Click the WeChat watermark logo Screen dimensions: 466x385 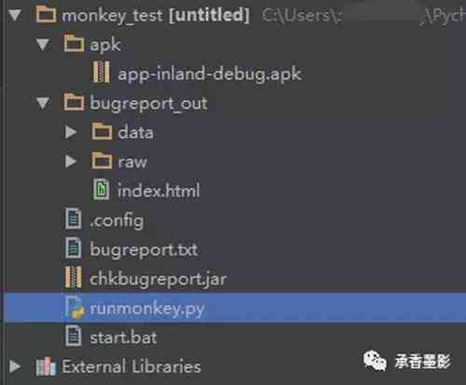375,361
